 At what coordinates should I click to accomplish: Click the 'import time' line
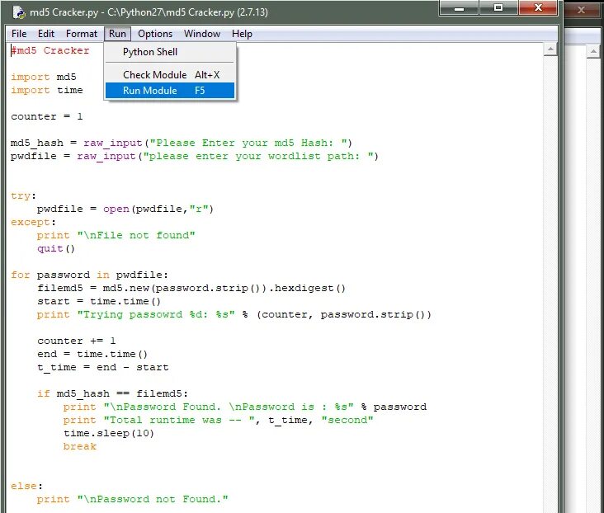[46, 90]
